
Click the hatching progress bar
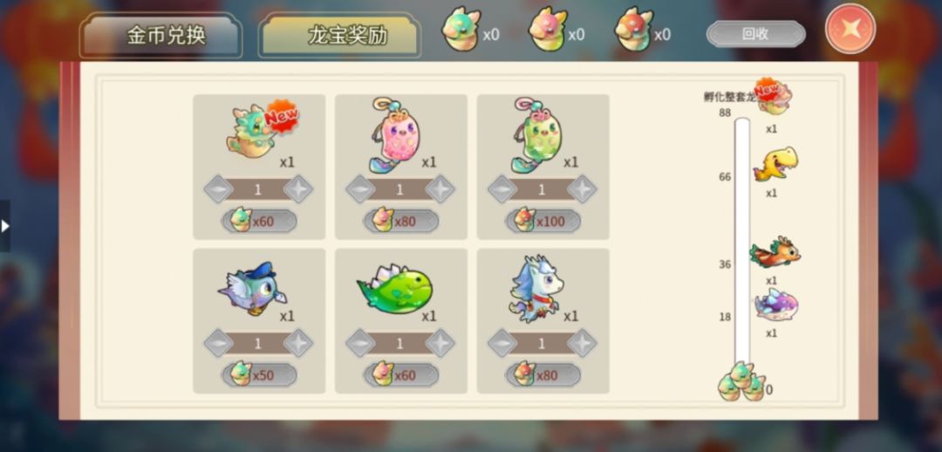point(742,245)
